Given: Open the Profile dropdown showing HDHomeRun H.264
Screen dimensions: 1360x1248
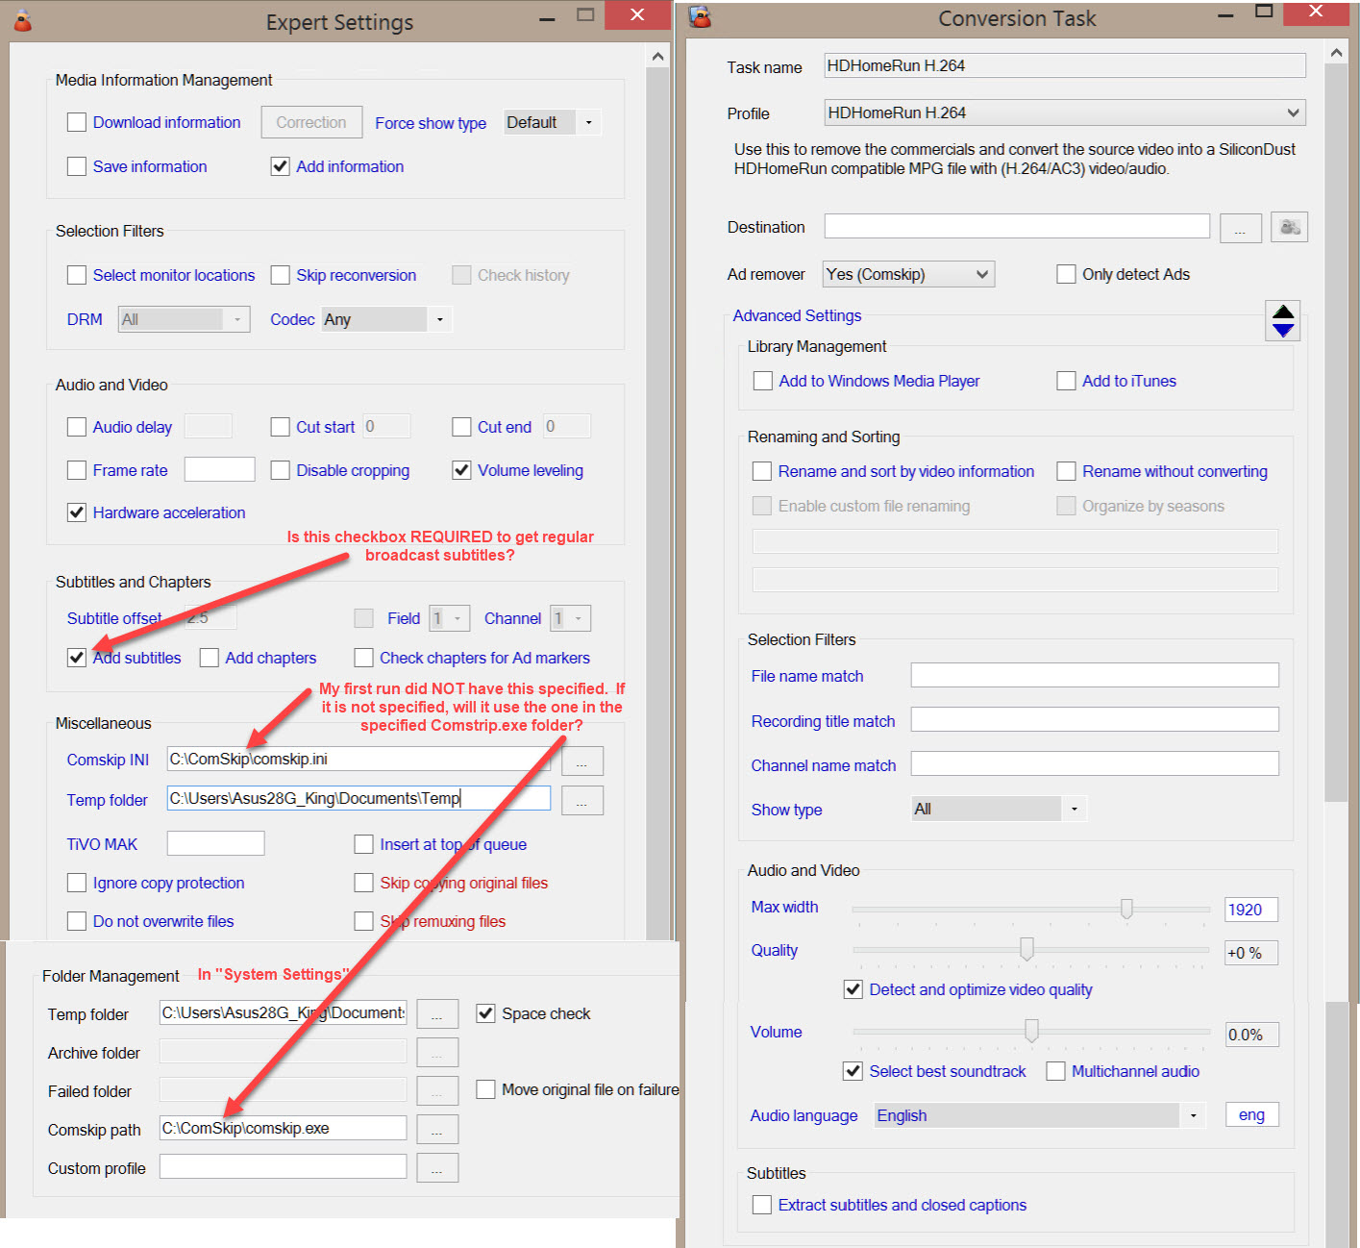Looking at the screenshot, I should click(1064, 113).
